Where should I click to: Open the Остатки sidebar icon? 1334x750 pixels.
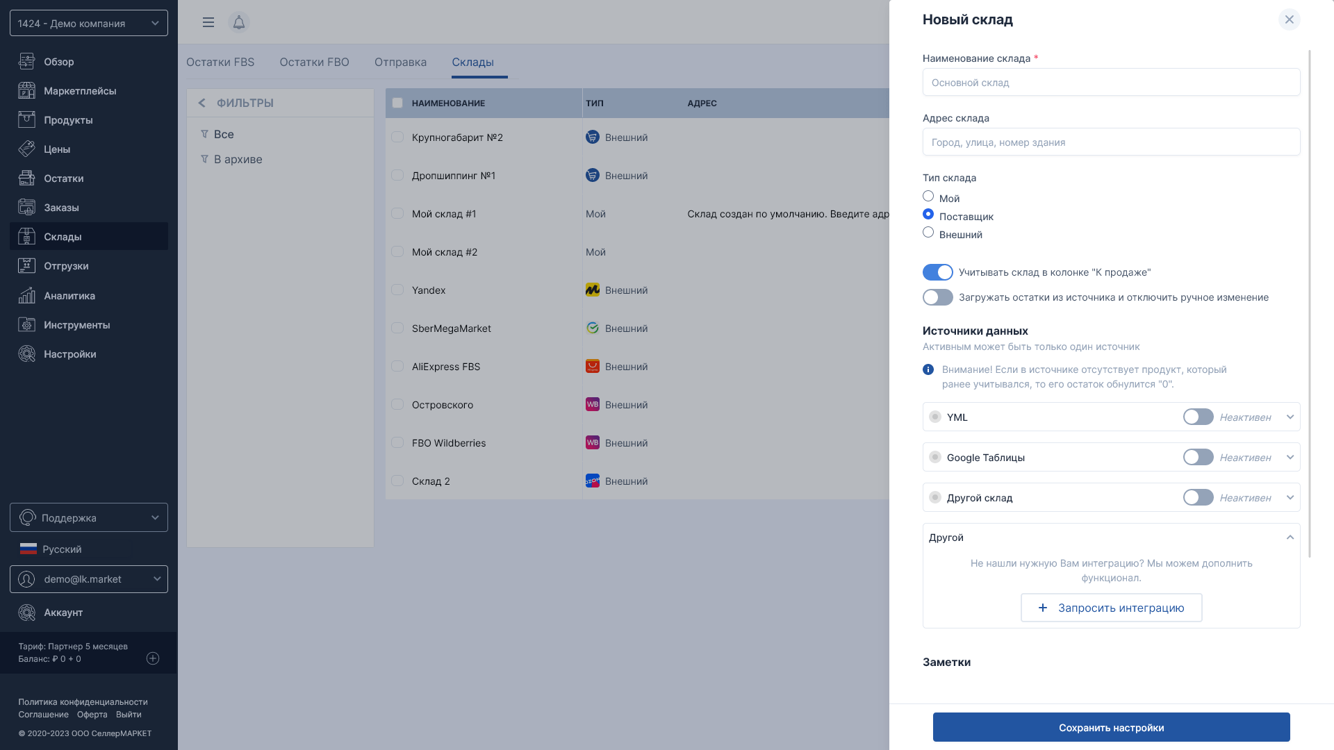(x=26, y=178)
